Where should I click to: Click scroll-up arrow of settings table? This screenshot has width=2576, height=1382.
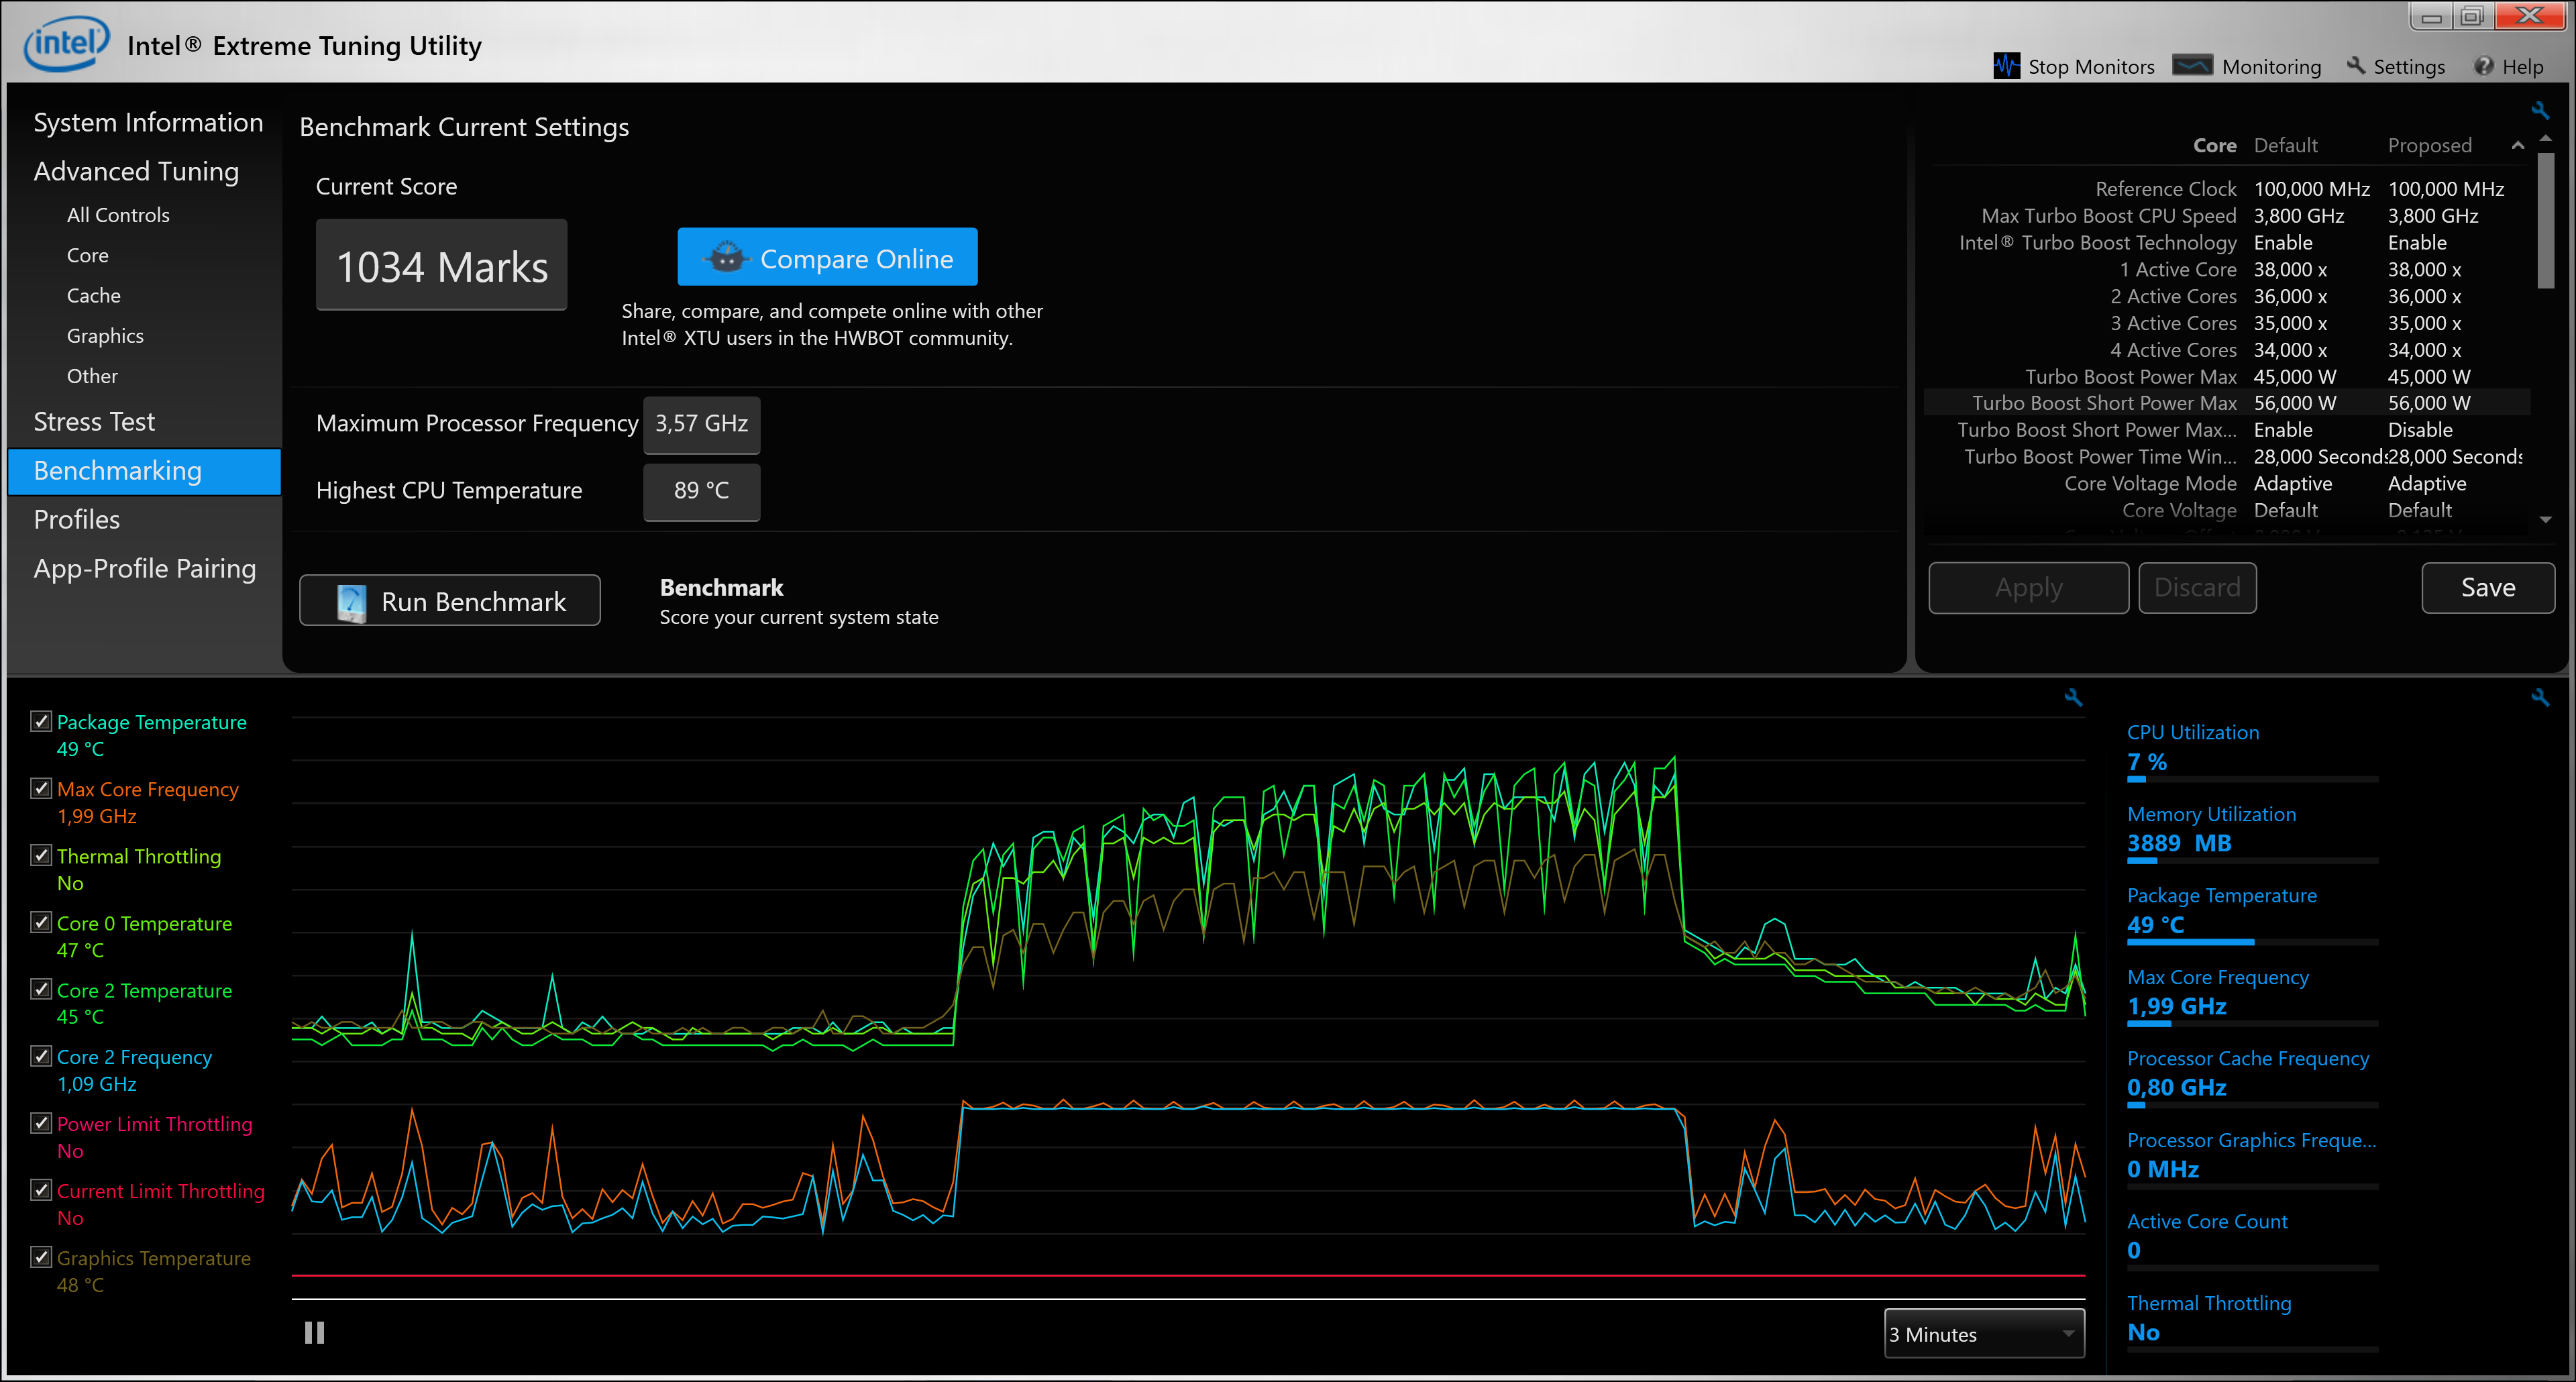pyautogui.click(x=2546, y=138)
